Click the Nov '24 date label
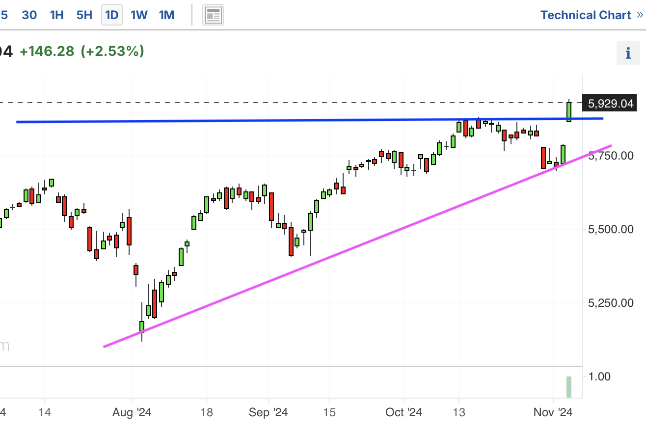 tap(554, 412)
